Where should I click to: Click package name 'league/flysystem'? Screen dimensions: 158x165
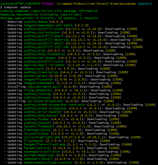[38, 79]
